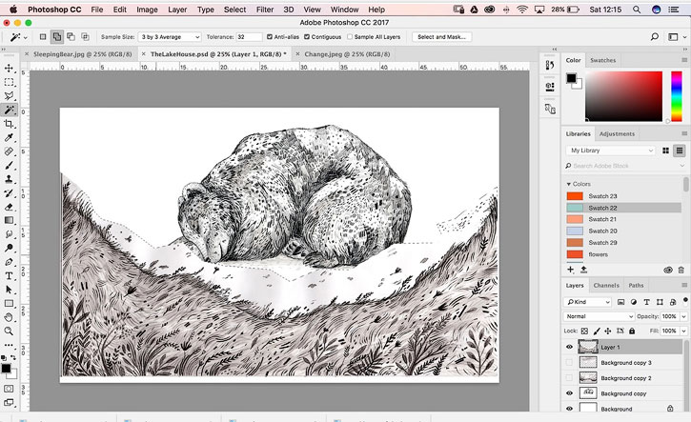Switch to the Channels tab
Image resolution: width=691 pixels, height=422 pixels.
(x=606, y=286)
